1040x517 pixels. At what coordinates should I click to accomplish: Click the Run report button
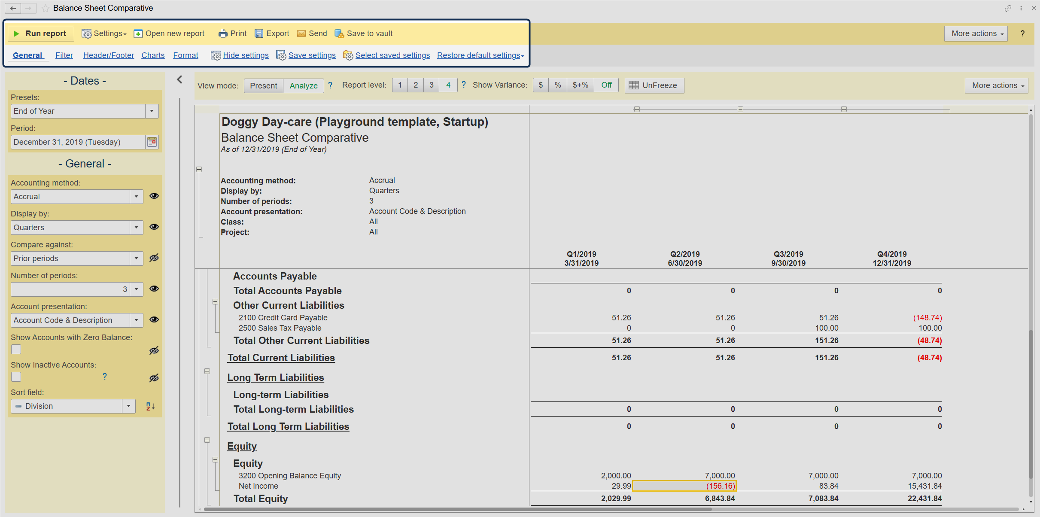pyautogui.click(x=41, y=33)
